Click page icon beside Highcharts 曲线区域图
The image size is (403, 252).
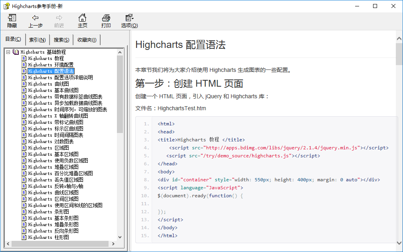point(24,192)
